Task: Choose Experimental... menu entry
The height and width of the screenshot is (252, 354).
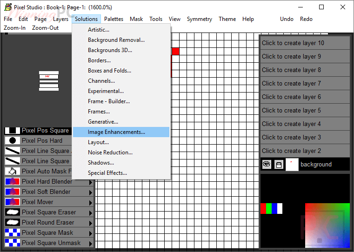Action: pos(121,91)
